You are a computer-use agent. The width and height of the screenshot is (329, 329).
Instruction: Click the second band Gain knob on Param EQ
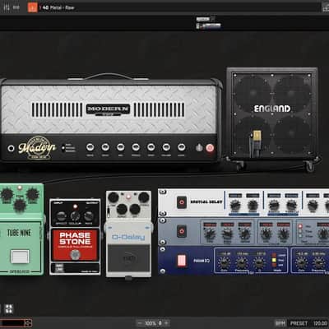coord(301,263)
